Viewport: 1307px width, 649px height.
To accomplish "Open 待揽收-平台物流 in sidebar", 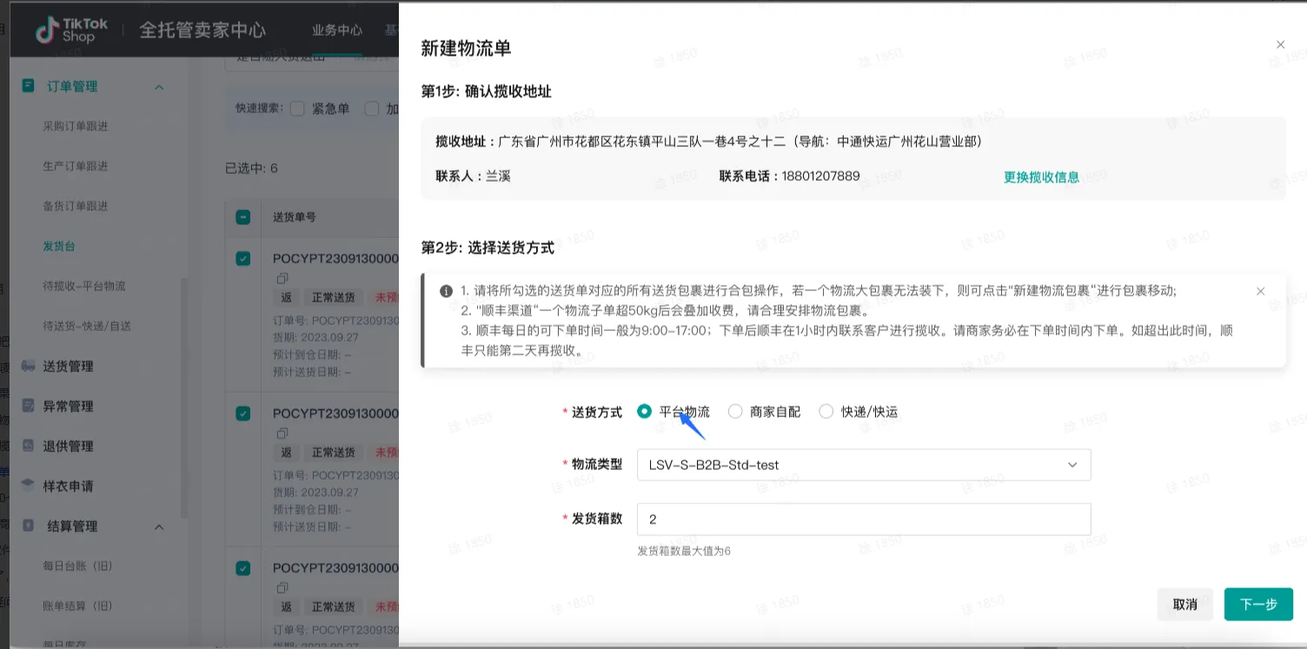I will 84,286.
